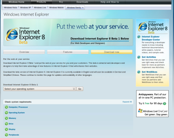Switch to the Overview tab
The height and width of the screenshot is (138, 174).
point(24,52)
